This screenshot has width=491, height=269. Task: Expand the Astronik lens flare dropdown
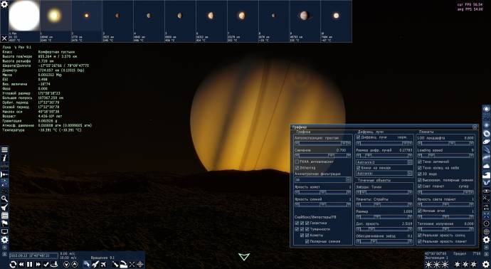point(384,173)
